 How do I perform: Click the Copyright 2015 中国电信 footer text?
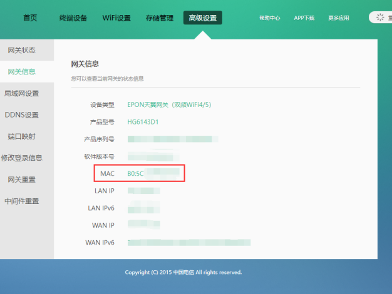tap(183, 272)
